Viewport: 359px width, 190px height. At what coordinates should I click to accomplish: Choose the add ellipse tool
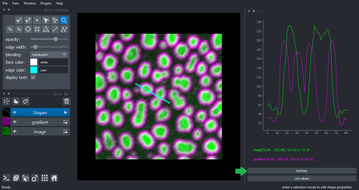pos(28,29)
